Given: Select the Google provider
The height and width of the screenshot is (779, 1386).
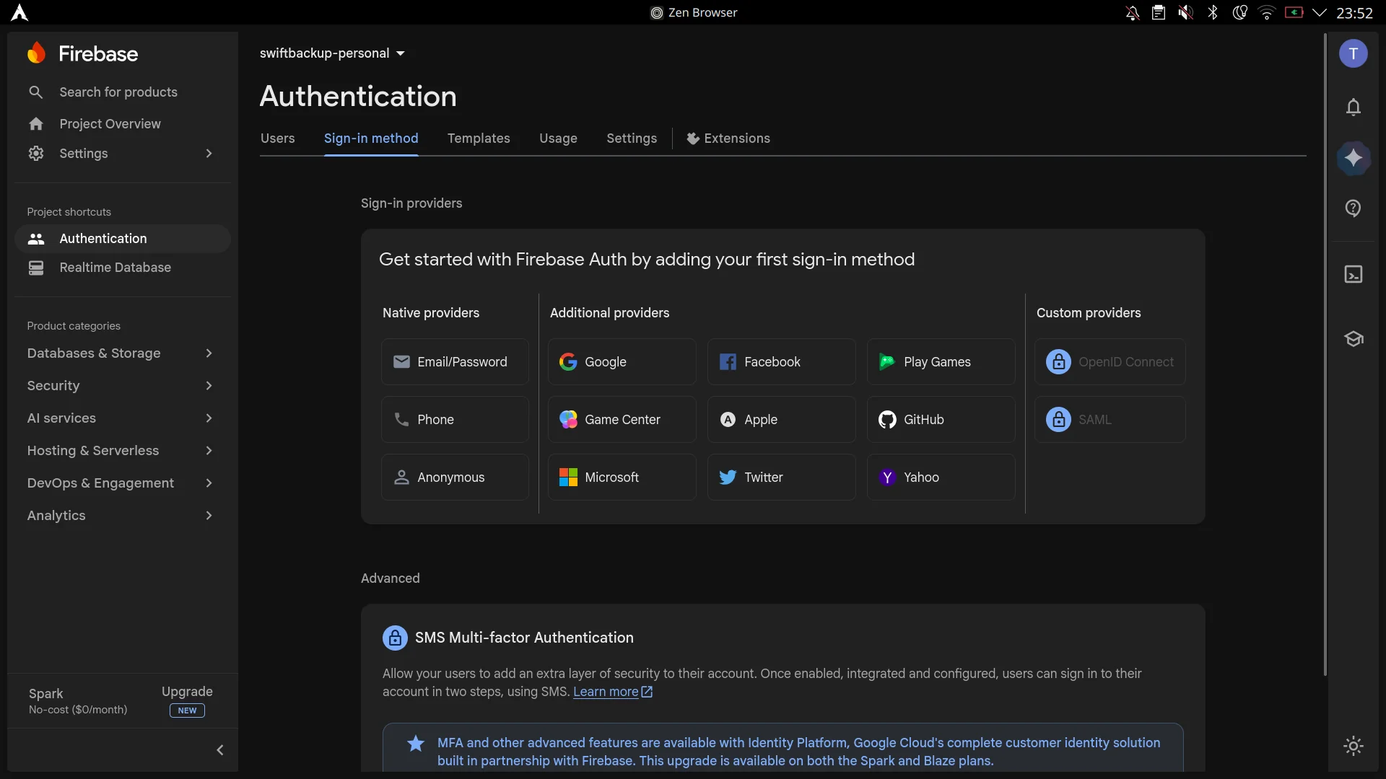Looking at the screenshot, I should point(622,362).
